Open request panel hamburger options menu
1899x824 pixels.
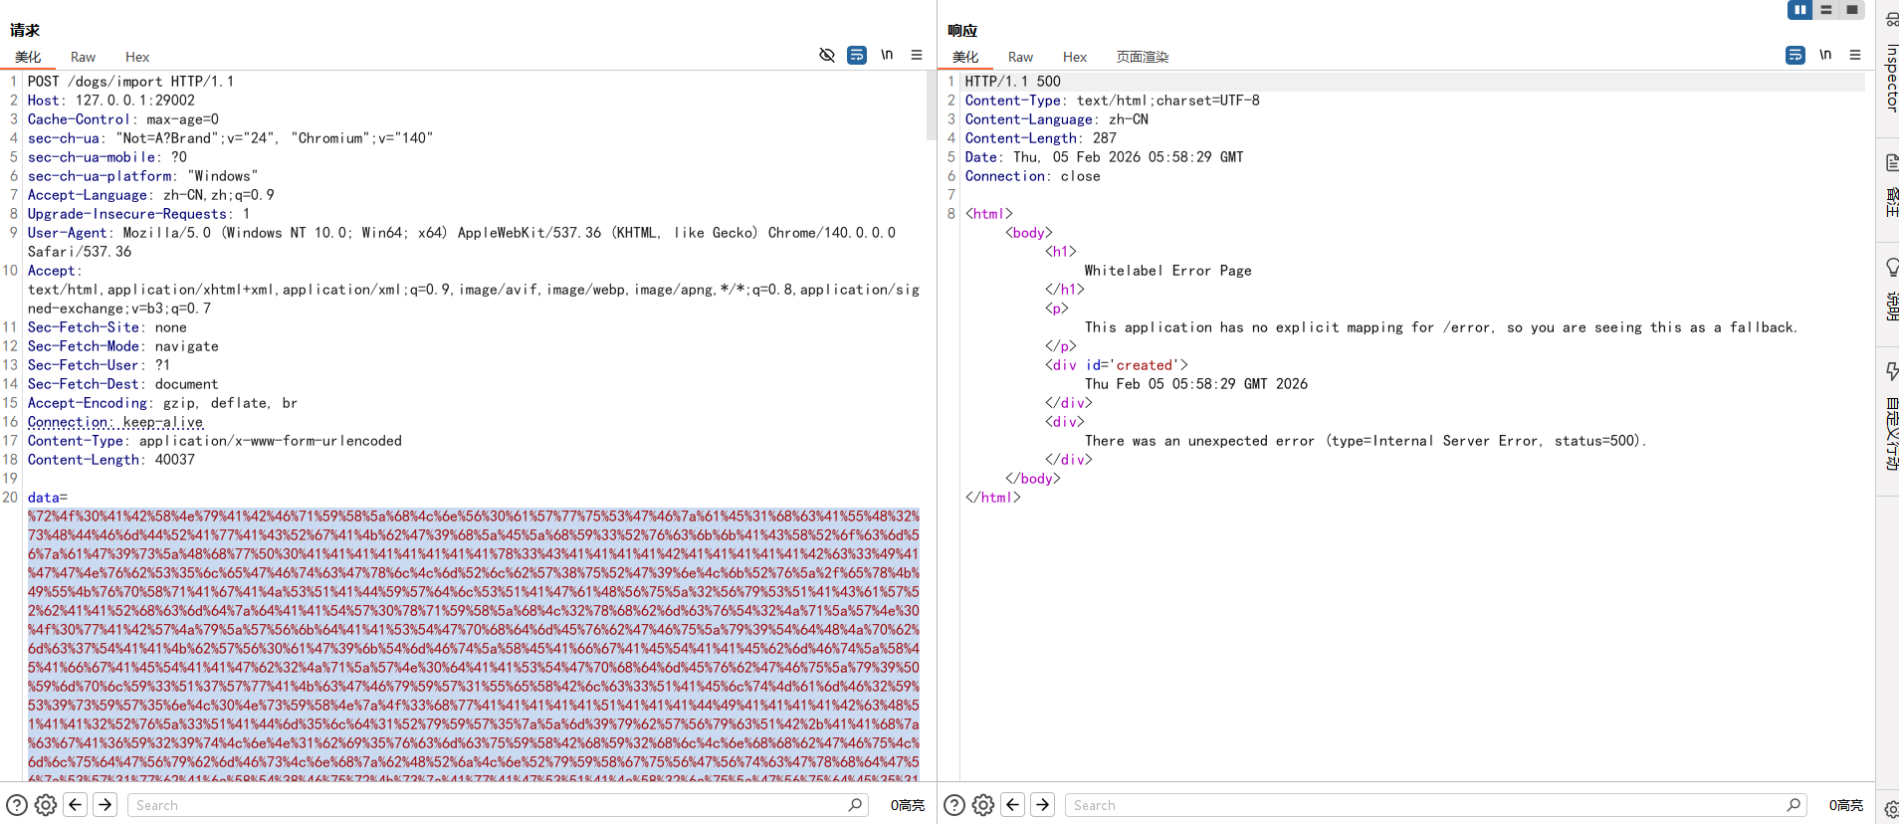point(917,56)
